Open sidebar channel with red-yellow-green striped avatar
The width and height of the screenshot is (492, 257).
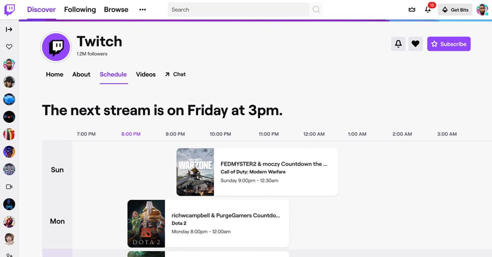[x=9, y=134]
